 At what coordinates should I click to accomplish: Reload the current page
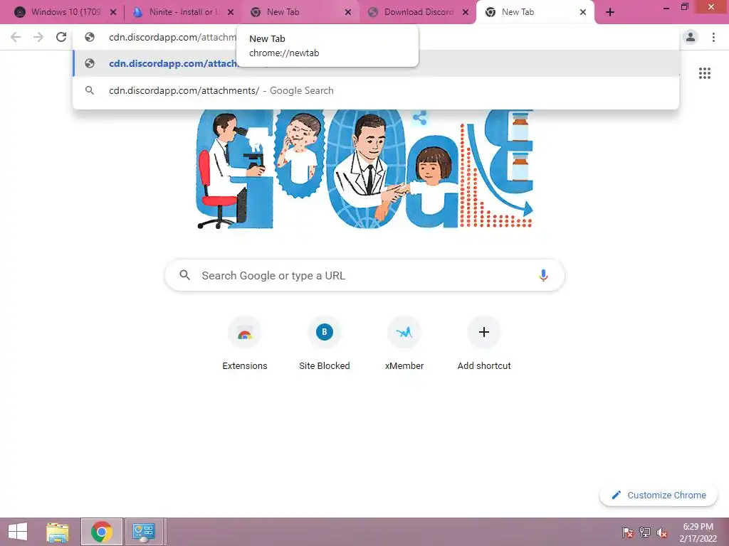[61, 37]
